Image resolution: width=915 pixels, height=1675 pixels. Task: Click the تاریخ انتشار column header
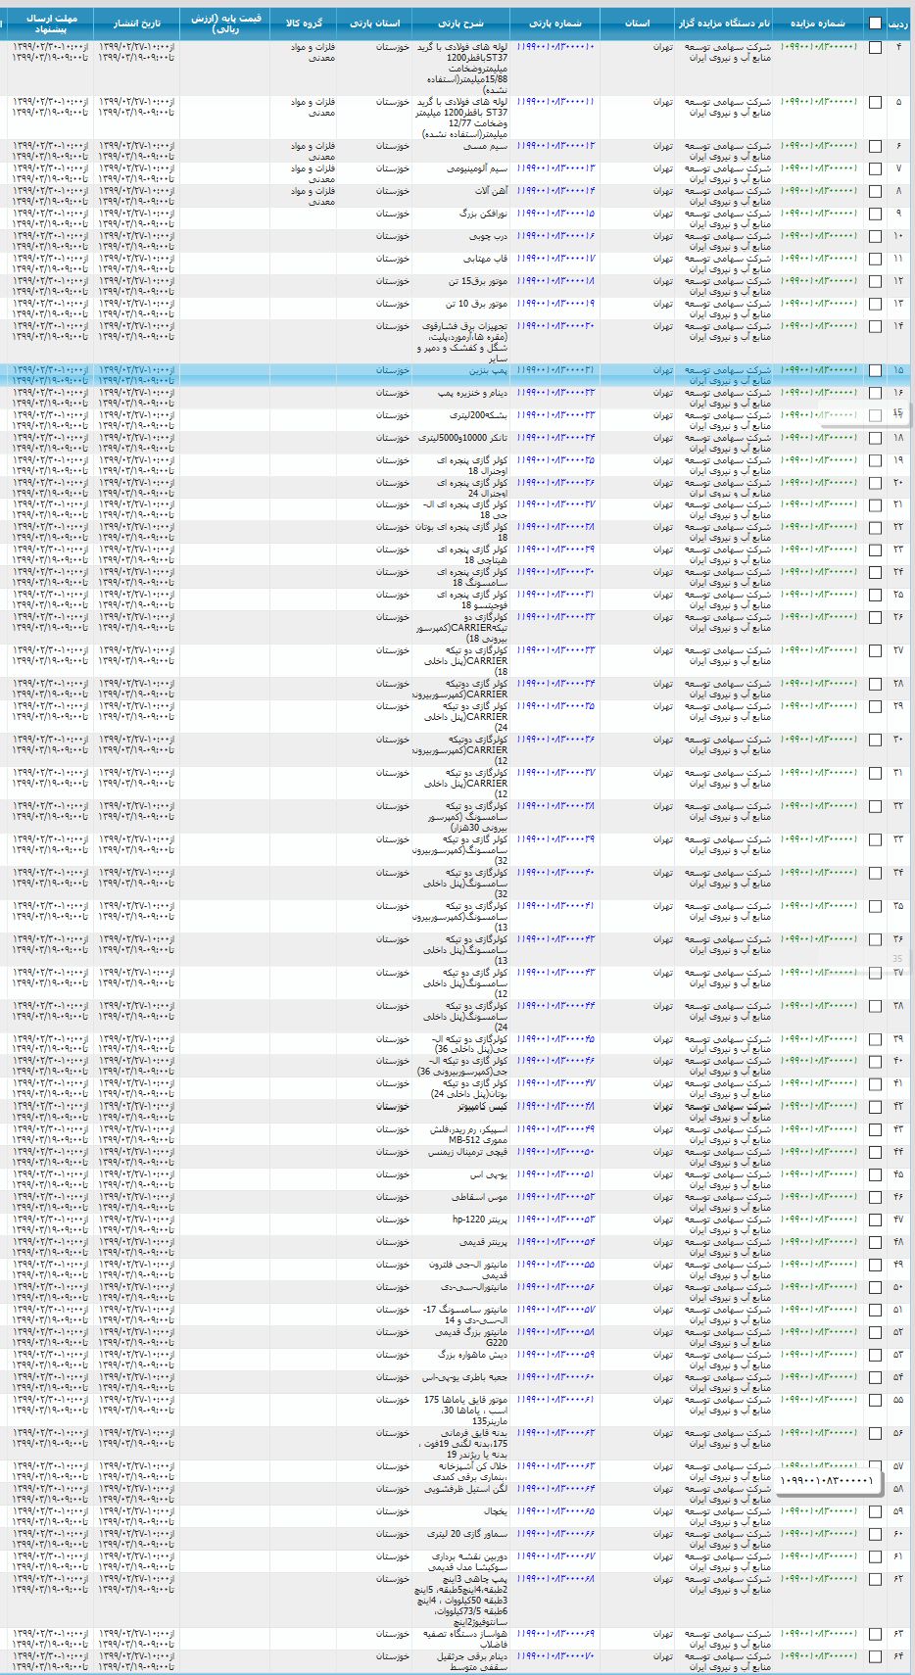136,23
